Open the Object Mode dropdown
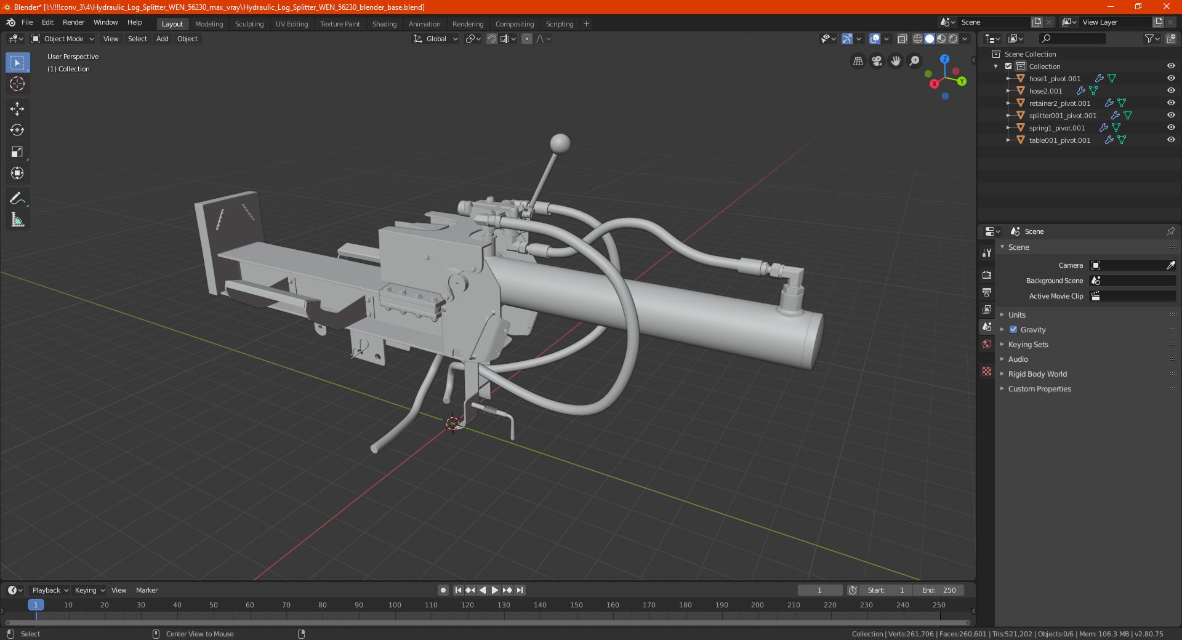 click(x=63, y=39)
